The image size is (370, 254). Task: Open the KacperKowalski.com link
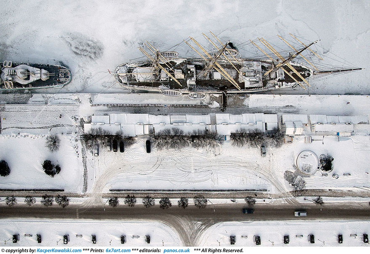coord(59,250)
